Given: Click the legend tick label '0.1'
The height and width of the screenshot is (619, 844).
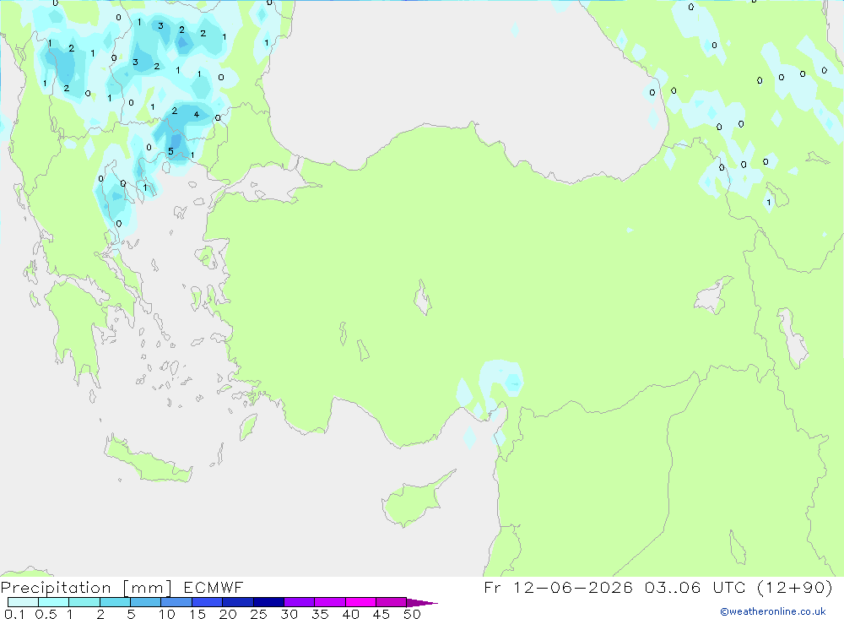Looking at the screenshot, I should [x=14, y=614].
